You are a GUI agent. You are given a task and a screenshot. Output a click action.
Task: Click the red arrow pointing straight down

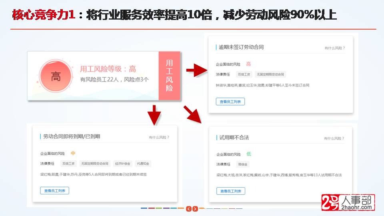pos(154,114)
